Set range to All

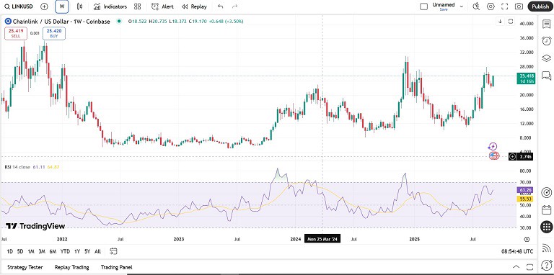(98, 251)
